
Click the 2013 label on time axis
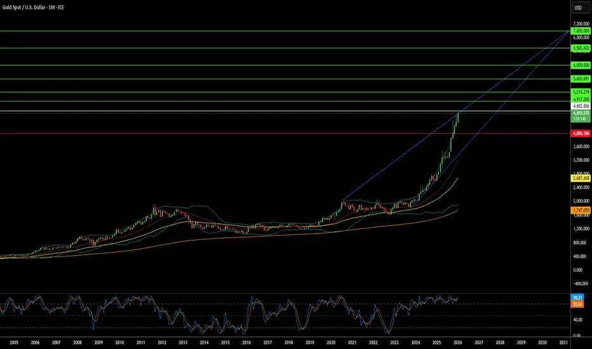coord(183,343)
